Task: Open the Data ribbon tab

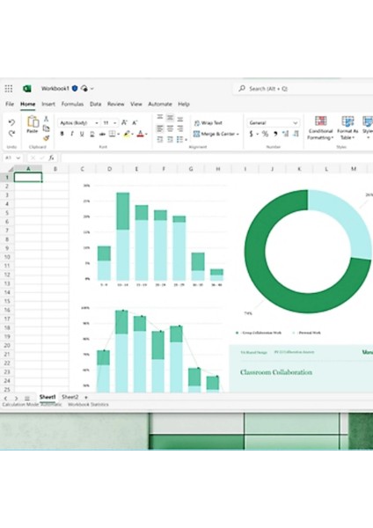Action: coord(96,104)
